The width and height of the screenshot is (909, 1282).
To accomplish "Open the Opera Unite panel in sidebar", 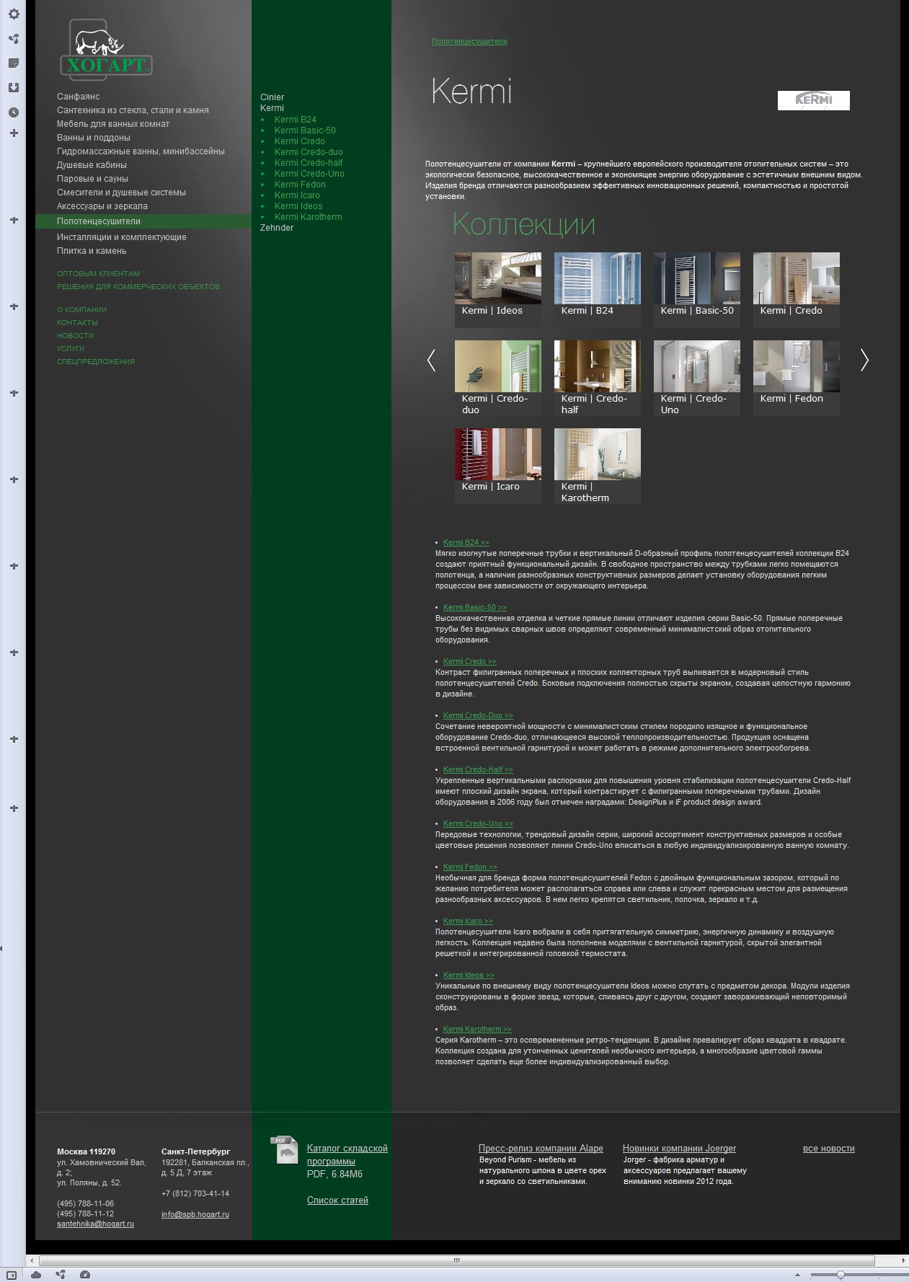I will click(13, 38).
